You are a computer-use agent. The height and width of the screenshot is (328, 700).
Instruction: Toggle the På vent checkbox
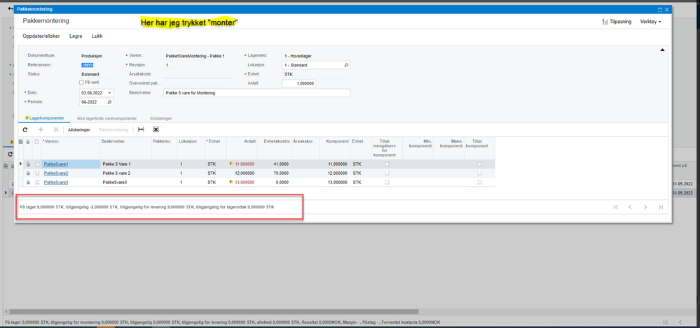click(81, 83)
